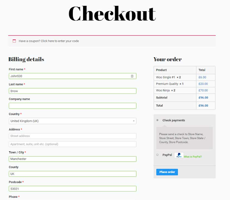The image size is (230, 200).
Task: Click the Town / City field with Manchester
Action: 72,159
